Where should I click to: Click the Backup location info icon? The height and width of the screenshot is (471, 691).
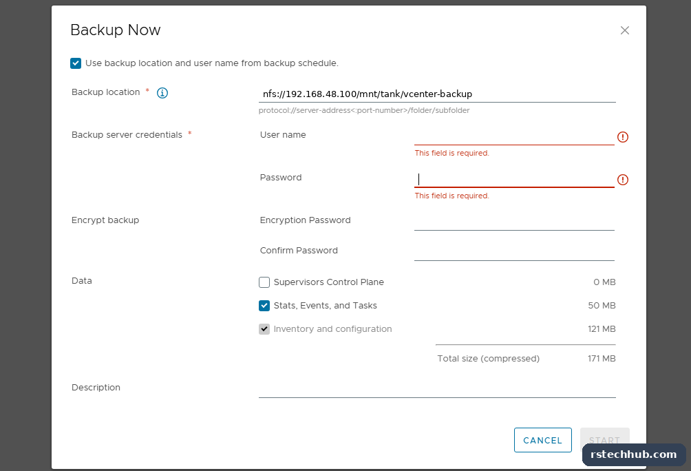click(162, 93)
